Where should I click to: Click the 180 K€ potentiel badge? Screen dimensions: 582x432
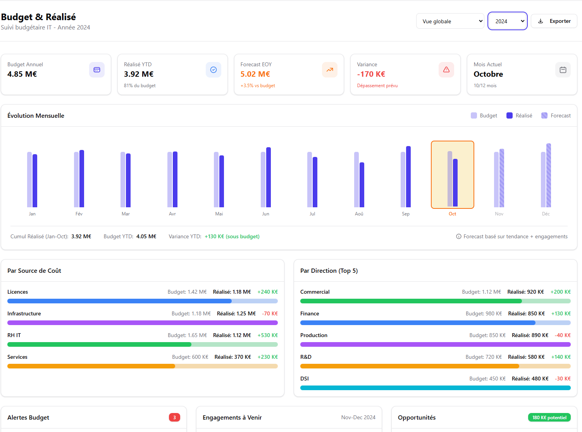coord(549,417)
